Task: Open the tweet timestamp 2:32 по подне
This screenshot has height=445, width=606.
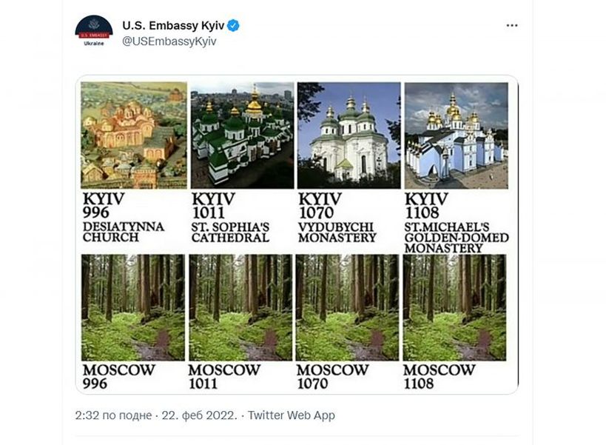Action: pos(113,415)
